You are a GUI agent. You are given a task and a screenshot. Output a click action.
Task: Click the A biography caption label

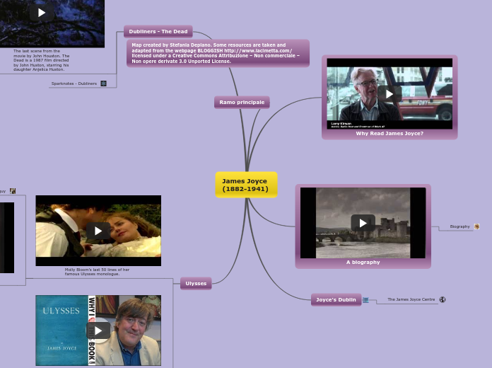pyautogui.click(x=363, y=262)
